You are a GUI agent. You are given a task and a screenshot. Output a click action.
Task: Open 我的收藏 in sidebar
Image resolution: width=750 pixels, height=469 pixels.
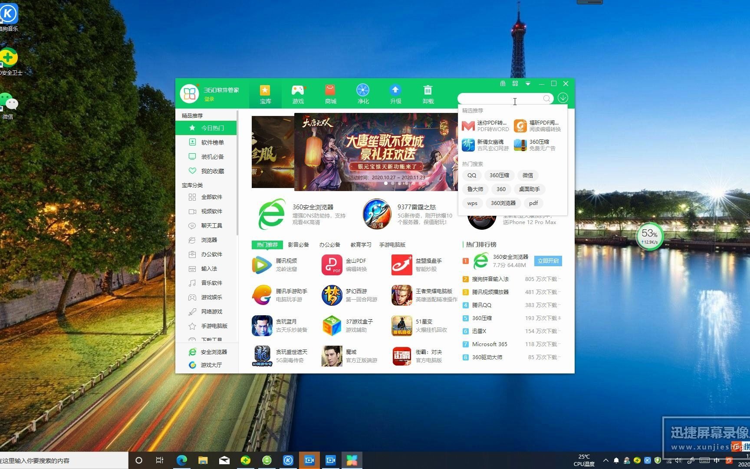206,171
